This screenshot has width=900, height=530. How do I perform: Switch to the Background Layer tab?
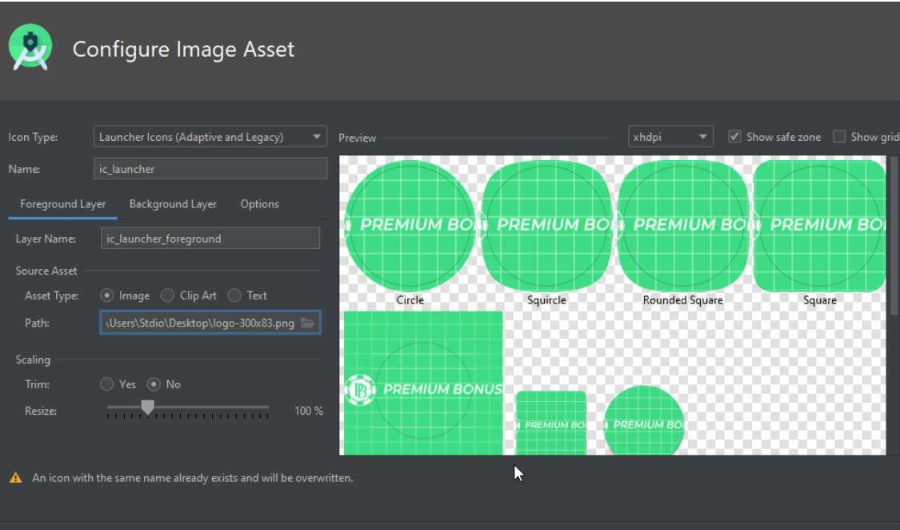pyautogui.click(x=173, y=204)
